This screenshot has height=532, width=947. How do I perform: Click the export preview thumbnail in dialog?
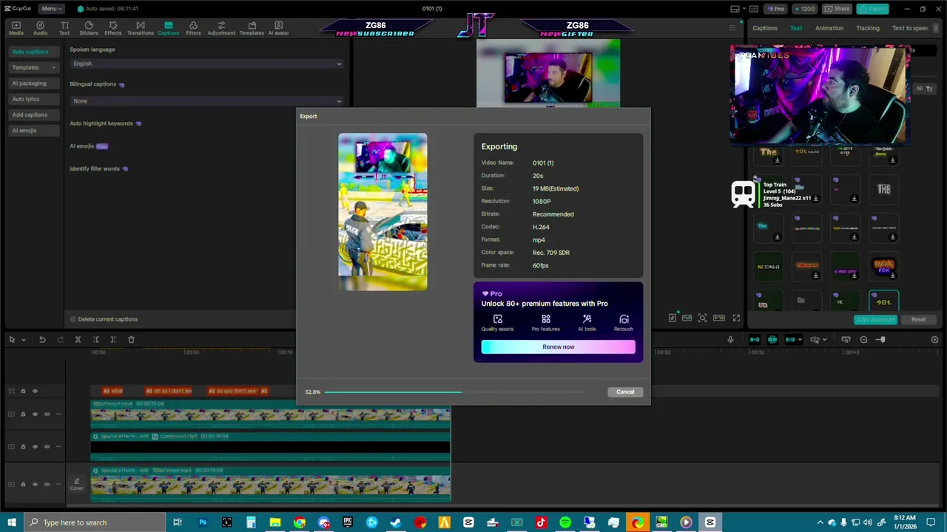(382, 212)
